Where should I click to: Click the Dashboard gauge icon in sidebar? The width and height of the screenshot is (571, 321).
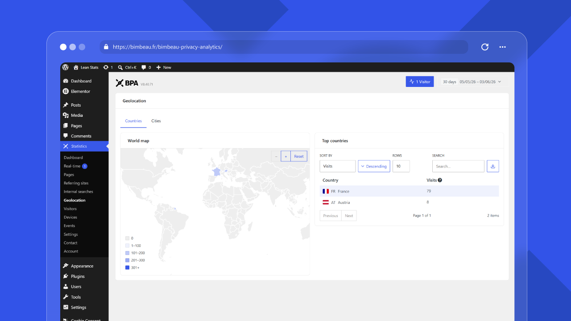pos(66,81)
